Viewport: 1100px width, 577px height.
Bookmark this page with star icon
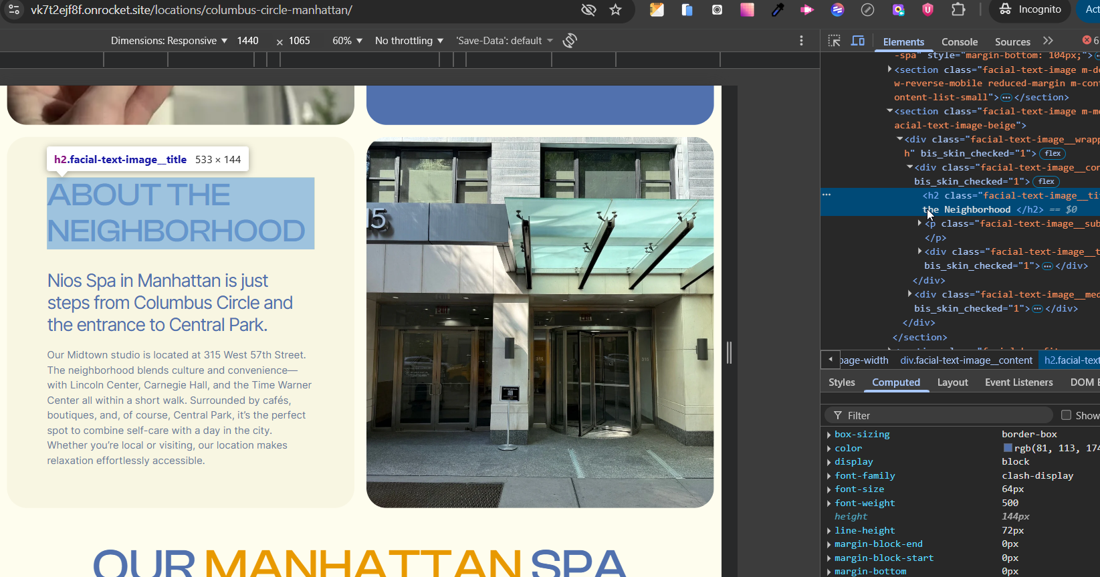[616, 9]
